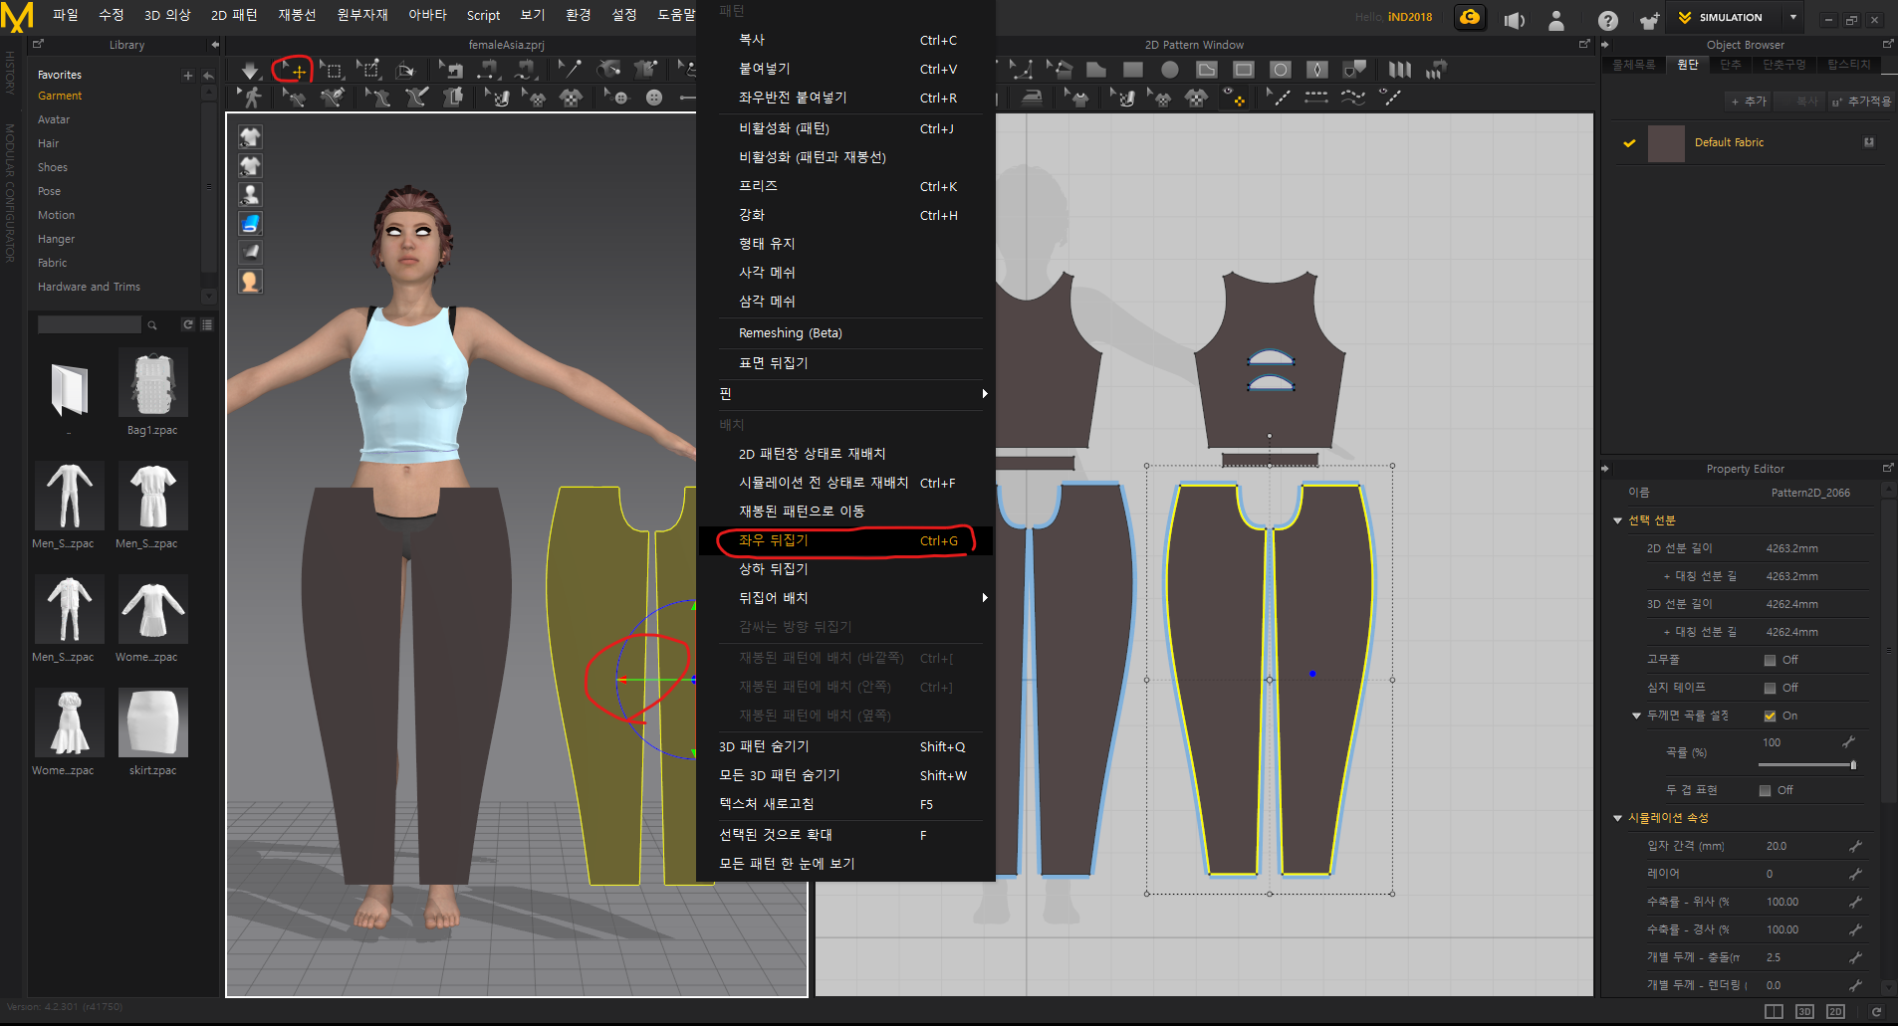Click the avatar head skin display icon
Viewport: 1898px width, 1026px height.
coord(251,282)
